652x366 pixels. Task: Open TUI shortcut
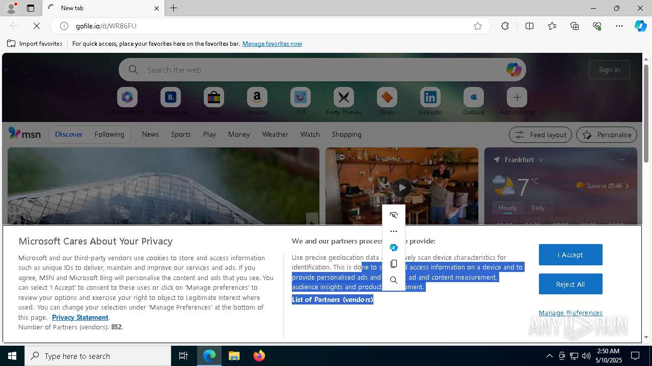coord(301,101)
